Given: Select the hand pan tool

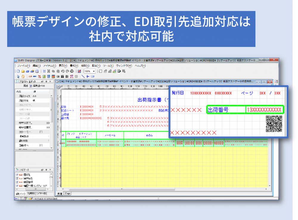Looking at the screenshot, I should tap(23, 77).
